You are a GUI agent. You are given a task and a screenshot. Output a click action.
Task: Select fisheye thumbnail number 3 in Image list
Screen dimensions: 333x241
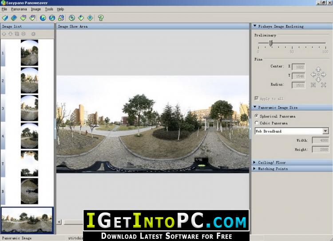click(x=29, y=108)
